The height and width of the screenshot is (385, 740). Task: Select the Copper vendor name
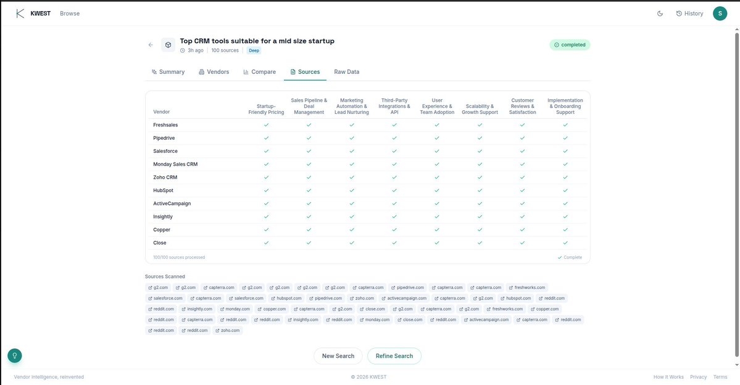click(162, 230)
